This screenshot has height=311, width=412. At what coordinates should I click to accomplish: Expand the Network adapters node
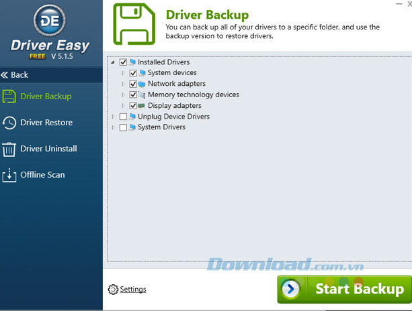click(123, 84)
